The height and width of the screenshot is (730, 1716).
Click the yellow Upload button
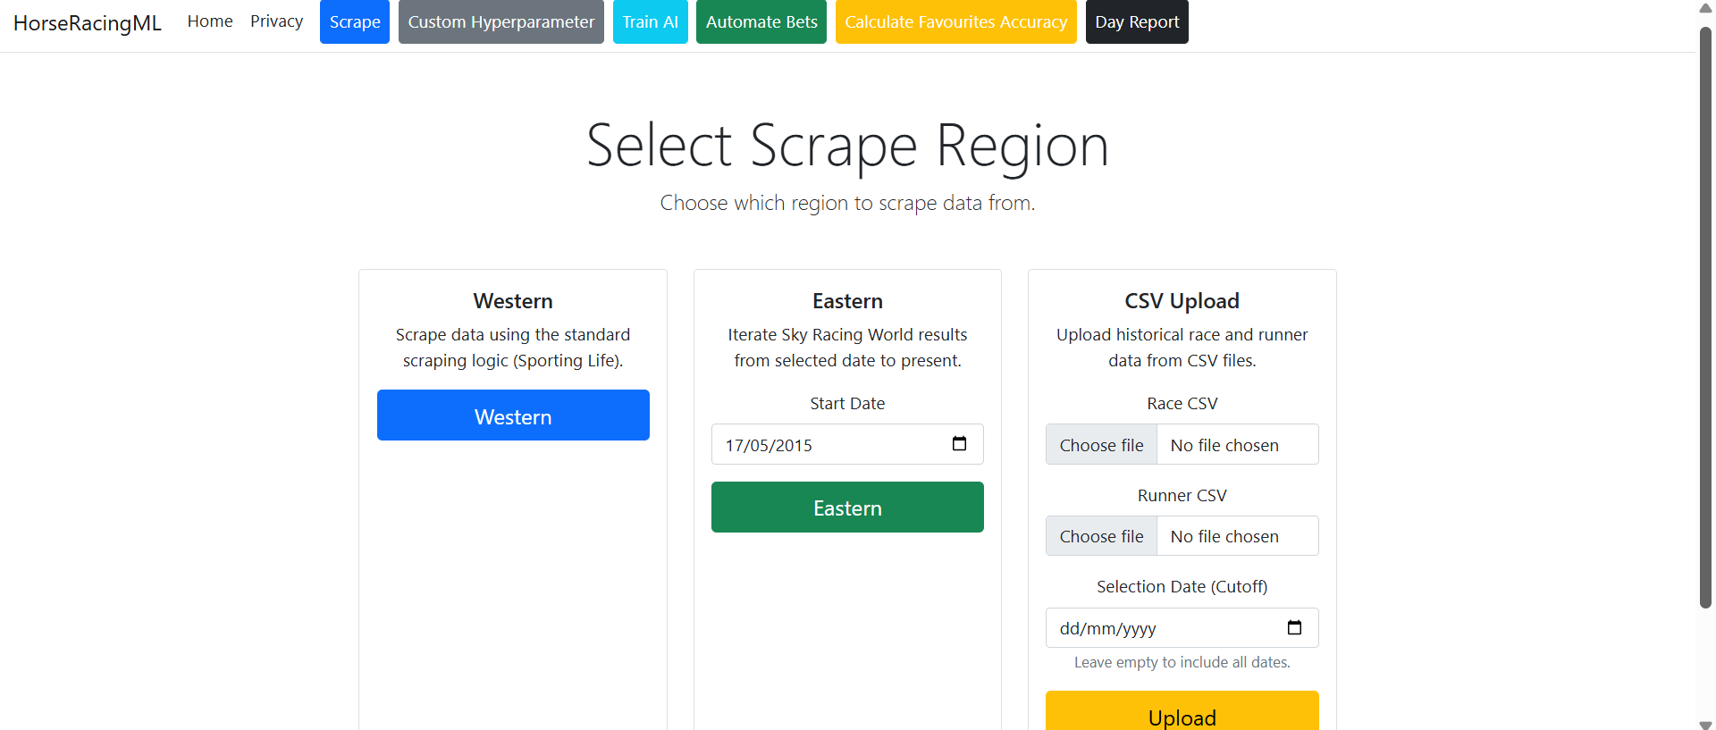pos(1182,711)
